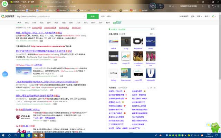Click the 52% speed-up ball indicator
This screenshot has height=138, width=221.
pyautogui.click(x=153, y=6)
